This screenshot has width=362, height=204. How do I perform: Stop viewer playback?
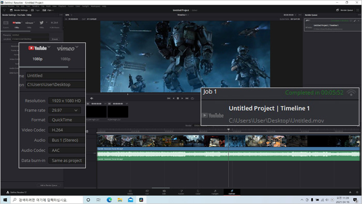click(178, 98)
